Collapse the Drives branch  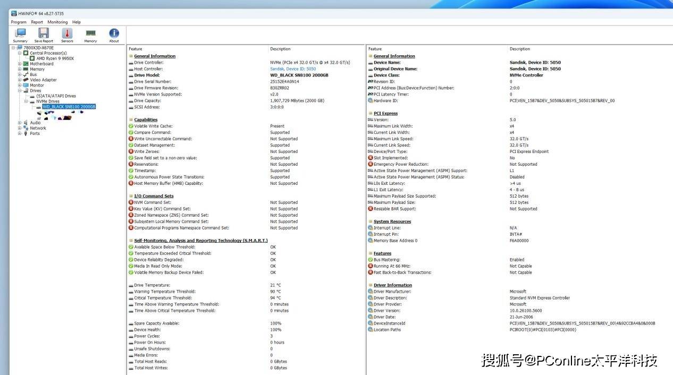pyautogui.click(x=20, y=90)
